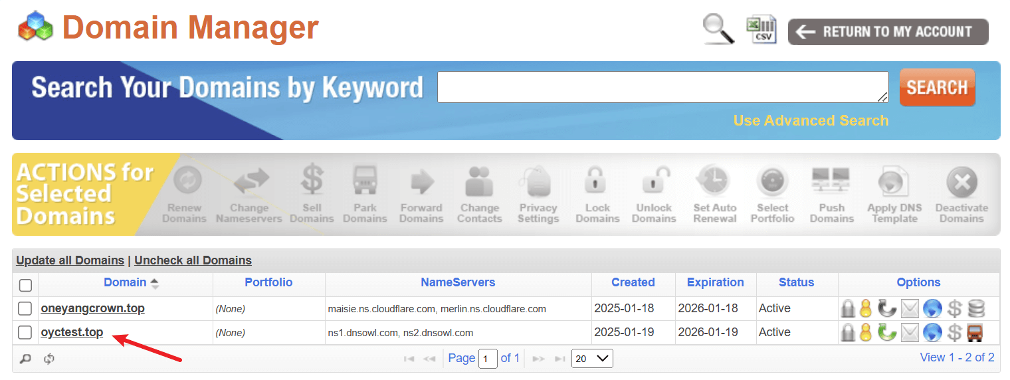The width and height of the screenshot is (1010, 380).
Task: Sort the table by Expiration column header
Action: pos(715,282)
